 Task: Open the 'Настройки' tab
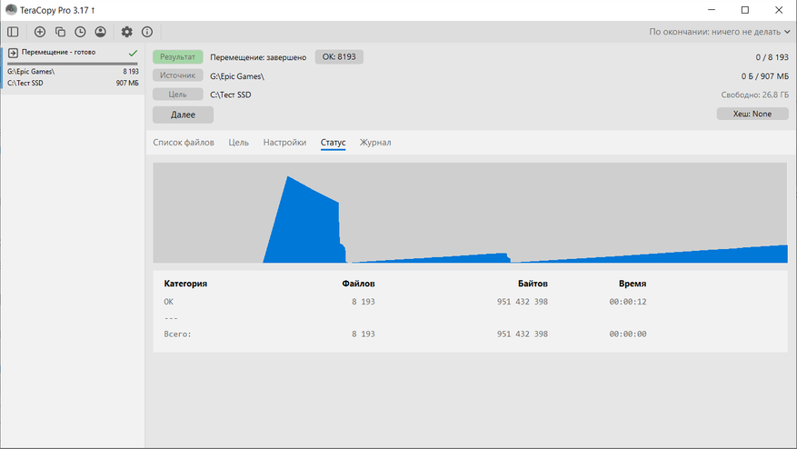point(284,143)
